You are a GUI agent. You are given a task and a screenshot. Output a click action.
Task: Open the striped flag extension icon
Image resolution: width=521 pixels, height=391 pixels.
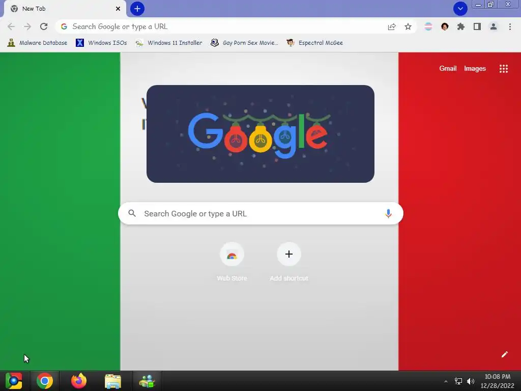[428, 26]
